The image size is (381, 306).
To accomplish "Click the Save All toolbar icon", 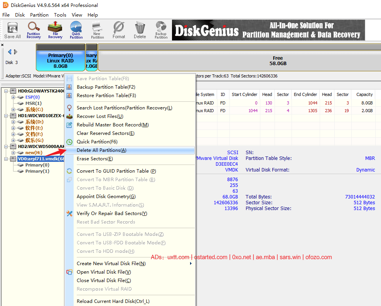I will click(12, 30).
